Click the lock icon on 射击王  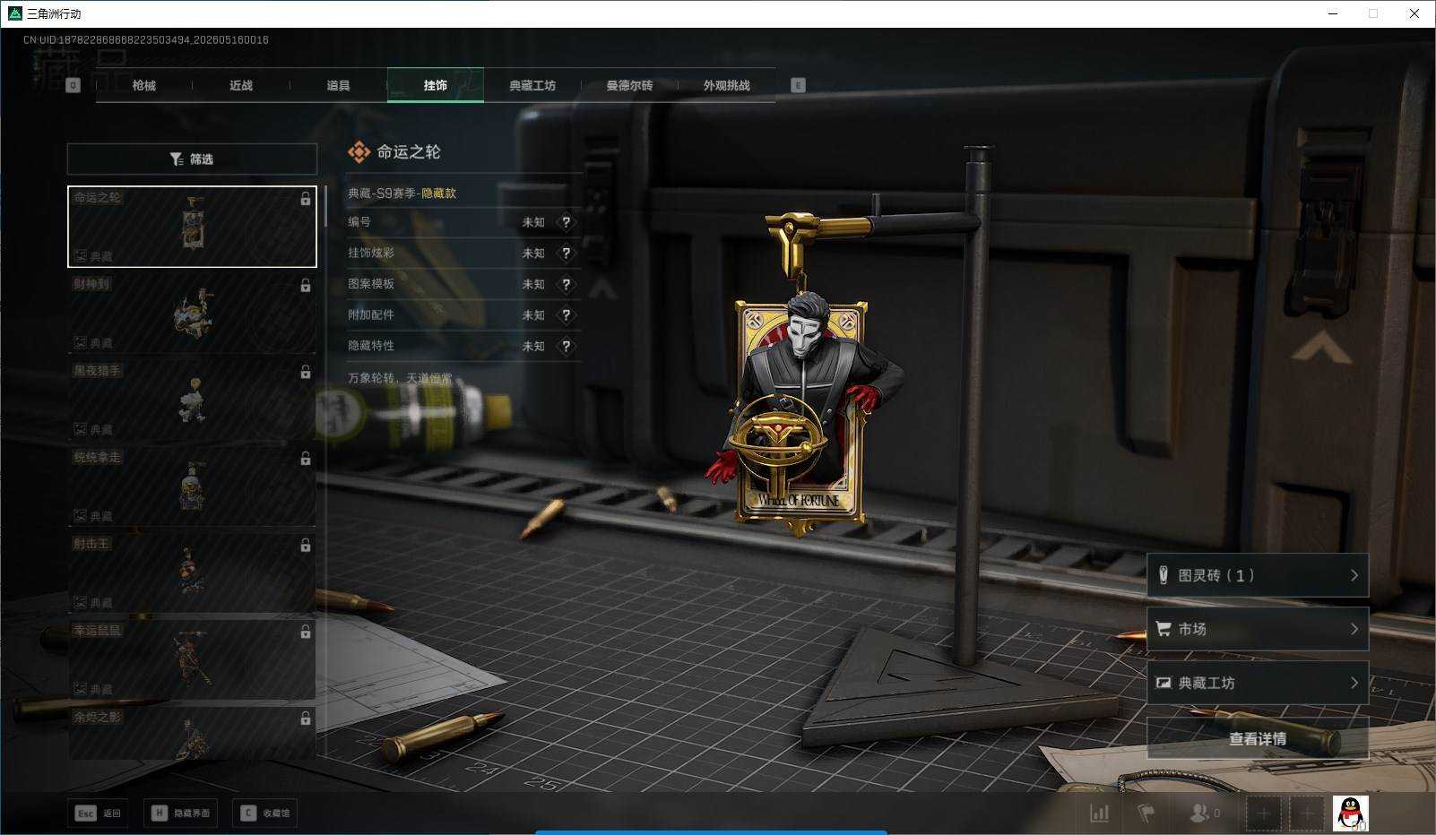tap(306, 546)
